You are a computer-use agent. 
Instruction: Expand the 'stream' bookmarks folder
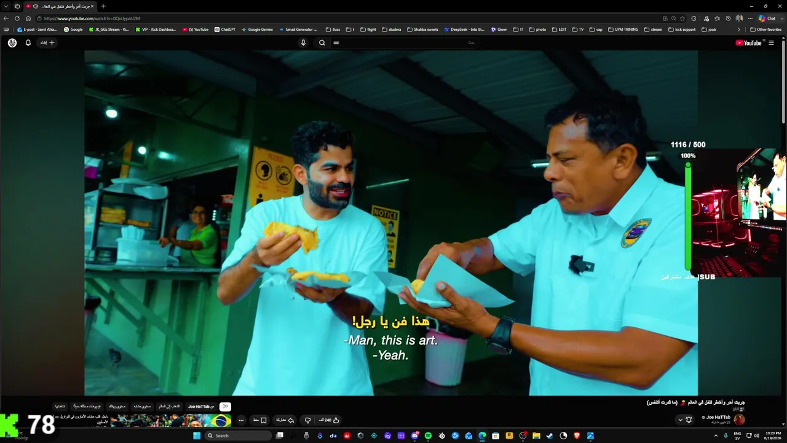pyautogui.click(x=653, y=30)
